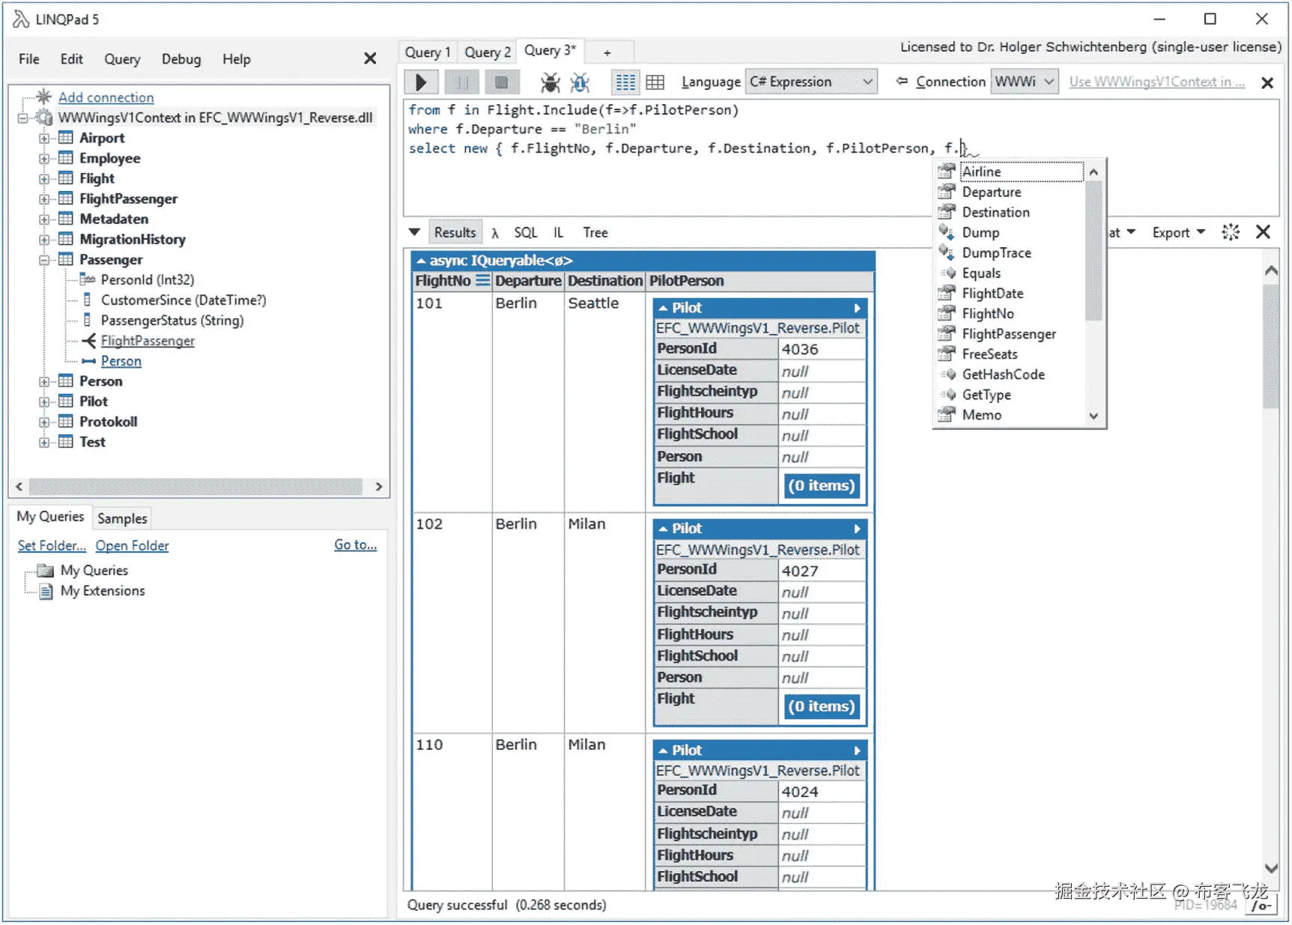Open the Language dropdown
This screenshot has width=1292, height=925.
point(811,82)
